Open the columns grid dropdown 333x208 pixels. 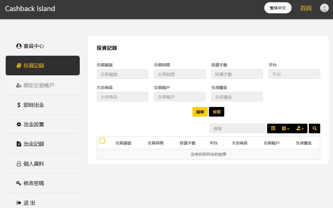pyautogui.click(x=285, y=128)
